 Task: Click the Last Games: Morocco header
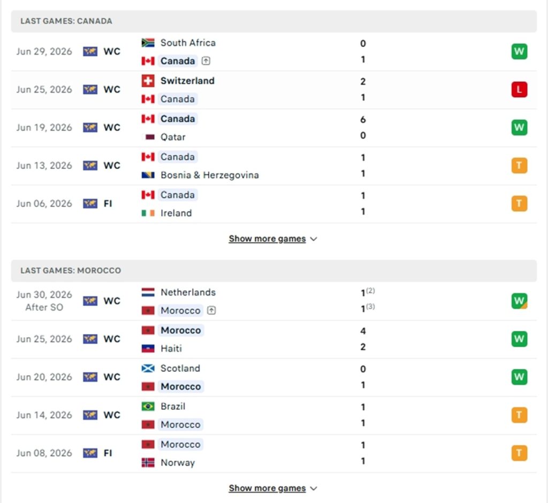pos(274,271)
